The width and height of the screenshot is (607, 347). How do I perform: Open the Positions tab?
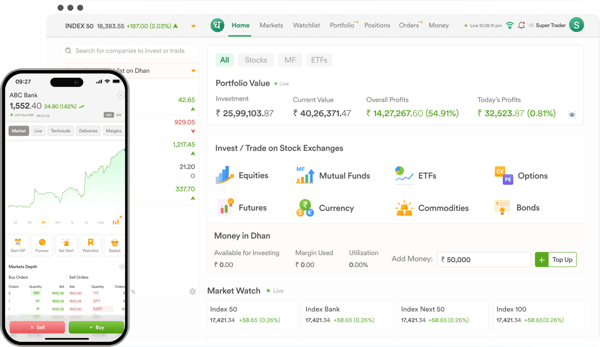[x=377, y=26]
